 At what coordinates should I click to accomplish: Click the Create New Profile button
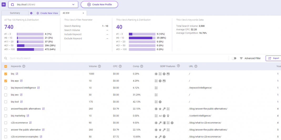tap(99, 4)
